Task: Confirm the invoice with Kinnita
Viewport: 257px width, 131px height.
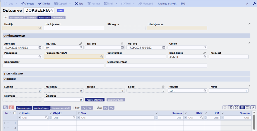Action: point(44,3)
